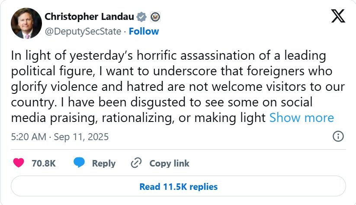Open Read 11.5K replies button
This screenshot has width=356, height=205.
[178, 187]
